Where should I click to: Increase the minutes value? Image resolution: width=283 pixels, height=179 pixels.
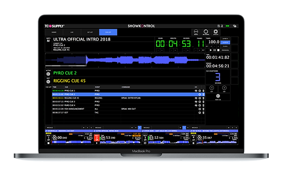point(175,50)
